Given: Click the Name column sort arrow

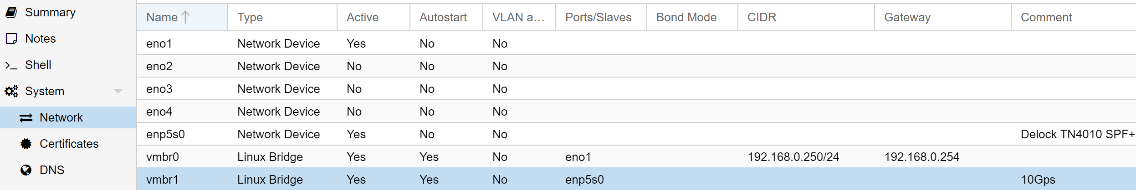Looking at the screenshot, I should tap(185, 17).
